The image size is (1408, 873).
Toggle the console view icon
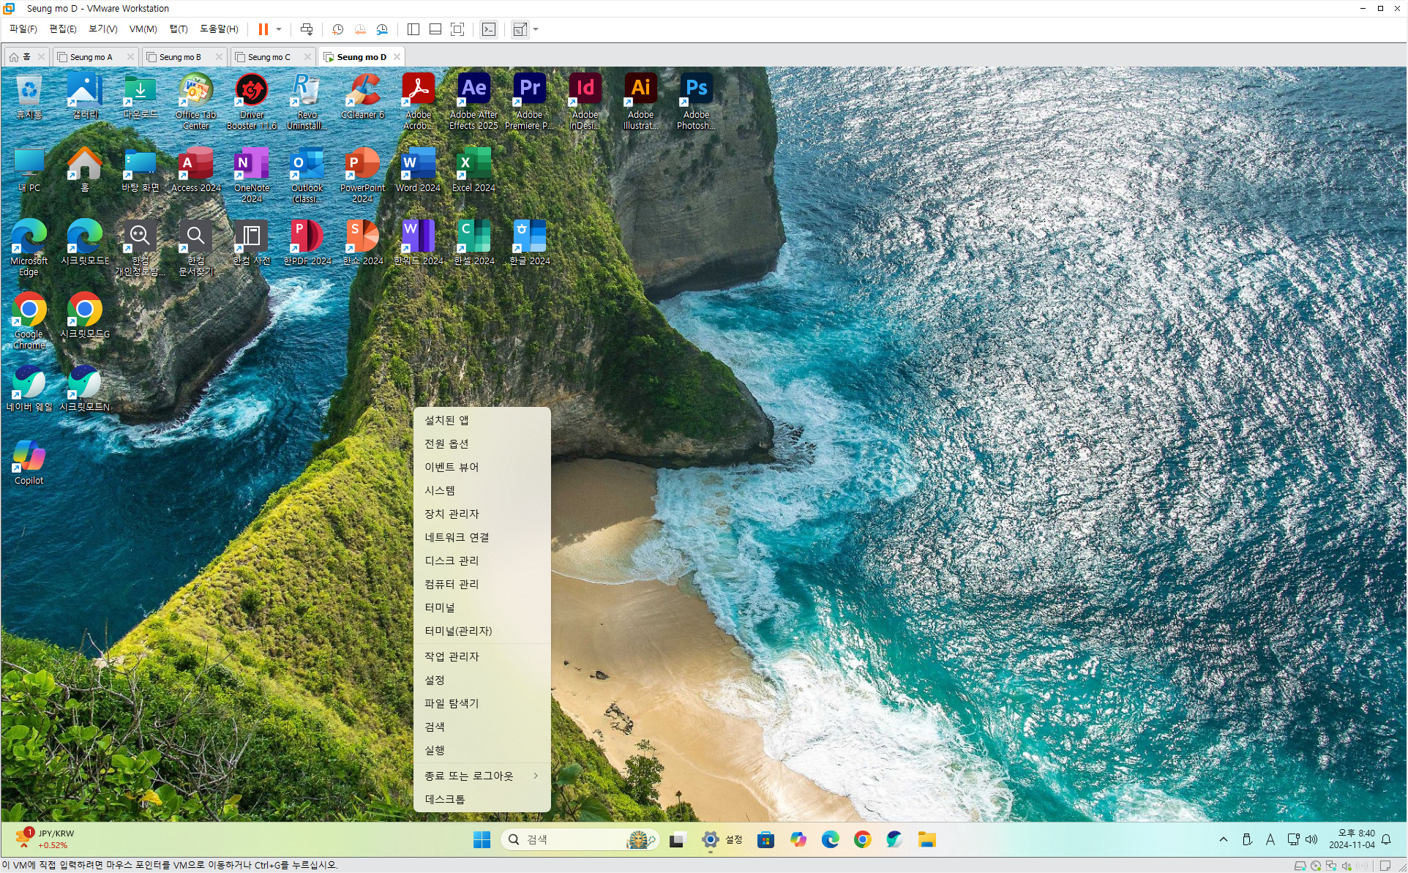pos(489,29)
